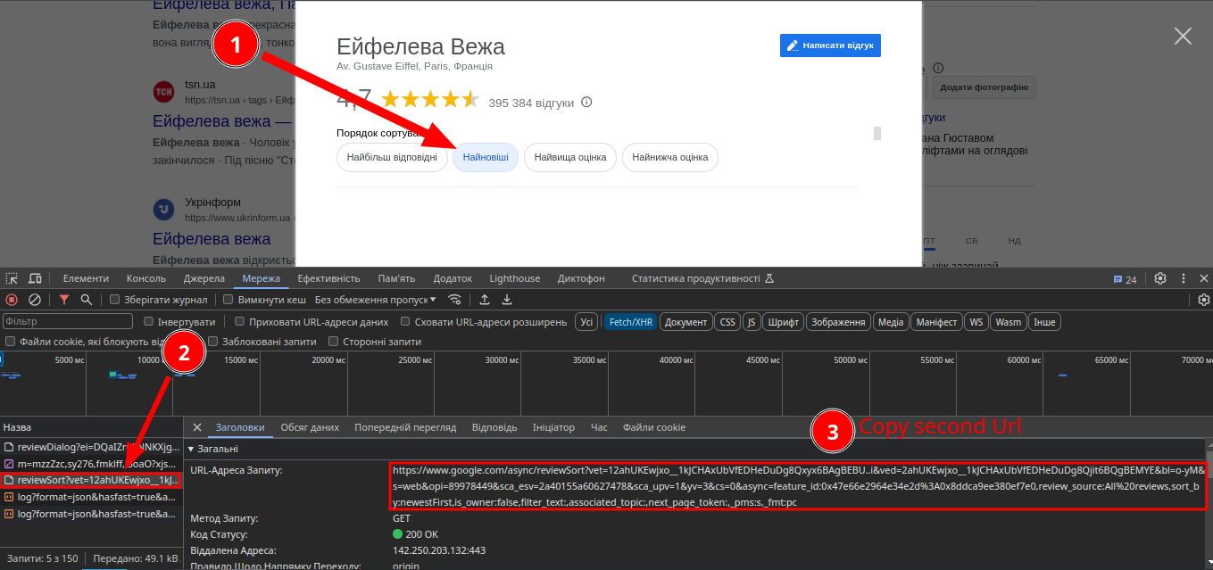Click the export HAR download icon
The height and width of the screenshot is (570, 1213).
507,300
